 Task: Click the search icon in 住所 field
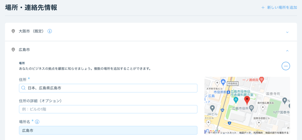23,88
